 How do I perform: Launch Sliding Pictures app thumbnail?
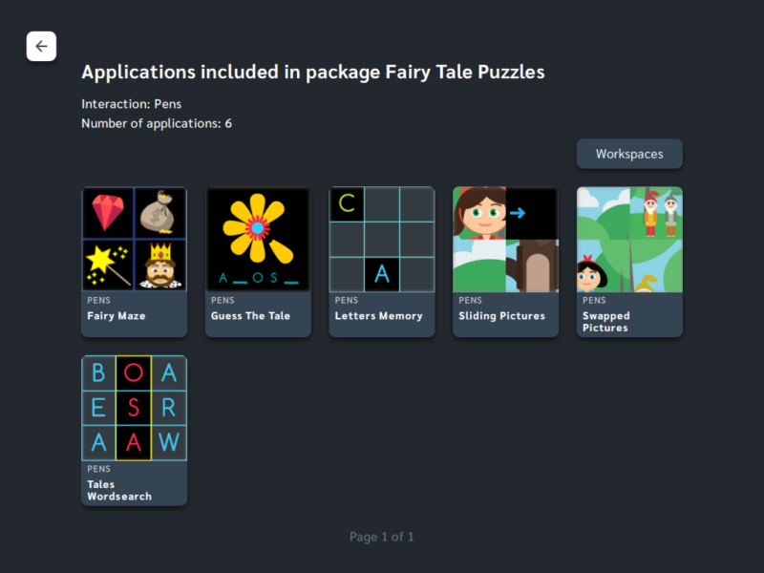[x=506, y=240]
